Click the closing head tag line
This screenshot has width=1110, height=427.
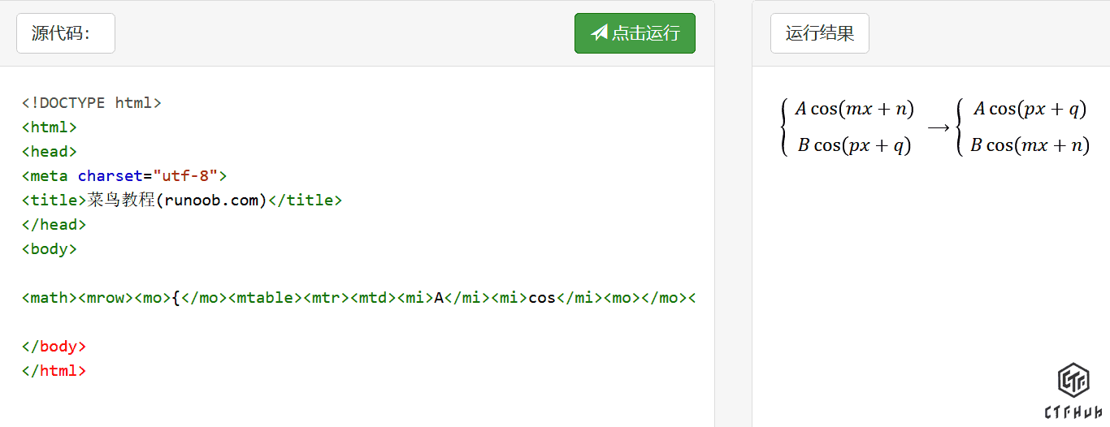coord(54,225)
